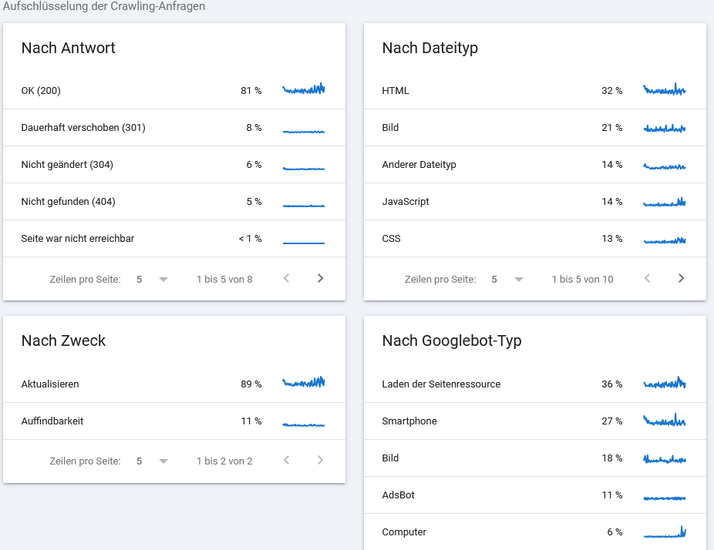714x550 pixels.
Task: Select Bild under Nach Googlebot-Typ
Action: coord(391,458)
